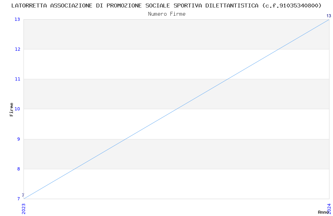Click the y-axis tick label 10
The image size is (333, 216).
pos(17,109)
